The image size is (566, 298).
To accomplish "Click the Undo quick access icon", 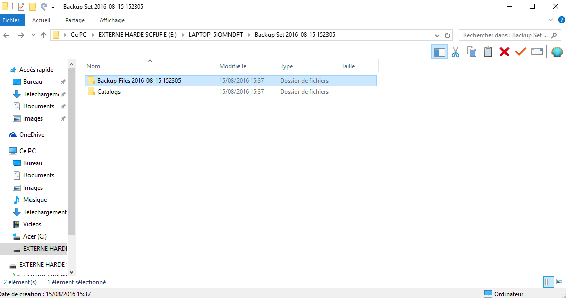I will (x=44, y=7).
